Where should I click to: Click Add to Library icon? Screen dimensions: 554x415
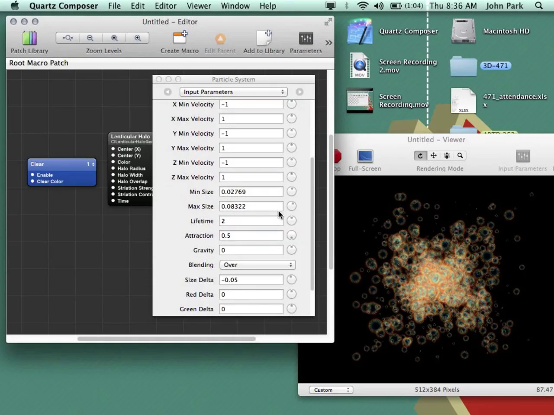point(264,38)
